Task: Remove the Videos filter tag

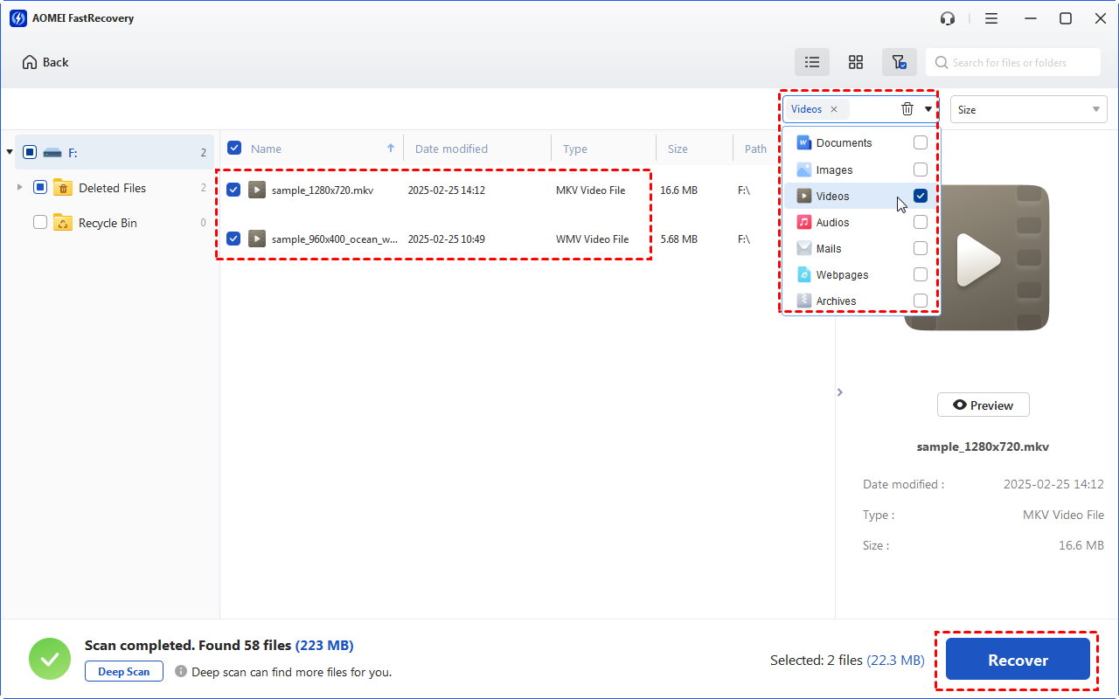Action: (834, 109)
